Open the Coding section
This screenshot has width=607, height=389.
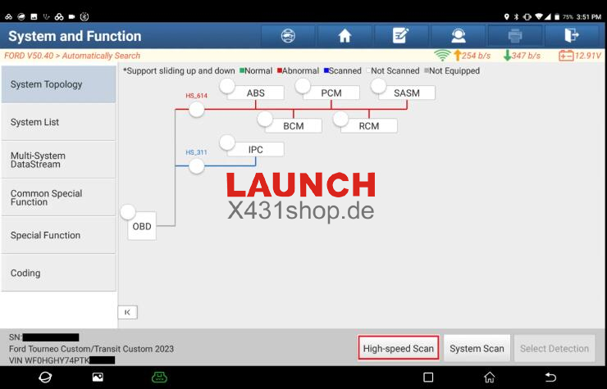pos(58,273)
